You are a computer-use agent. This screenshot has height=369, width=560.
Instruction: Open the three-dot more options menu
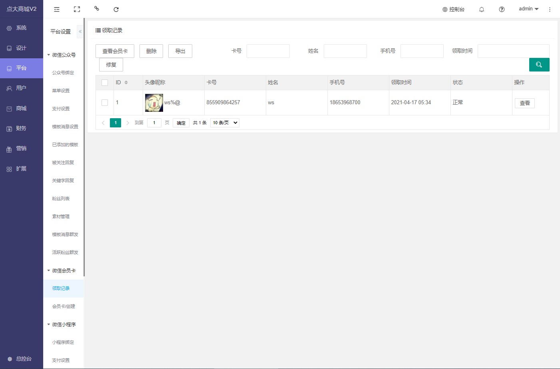[x=550, y=9]
